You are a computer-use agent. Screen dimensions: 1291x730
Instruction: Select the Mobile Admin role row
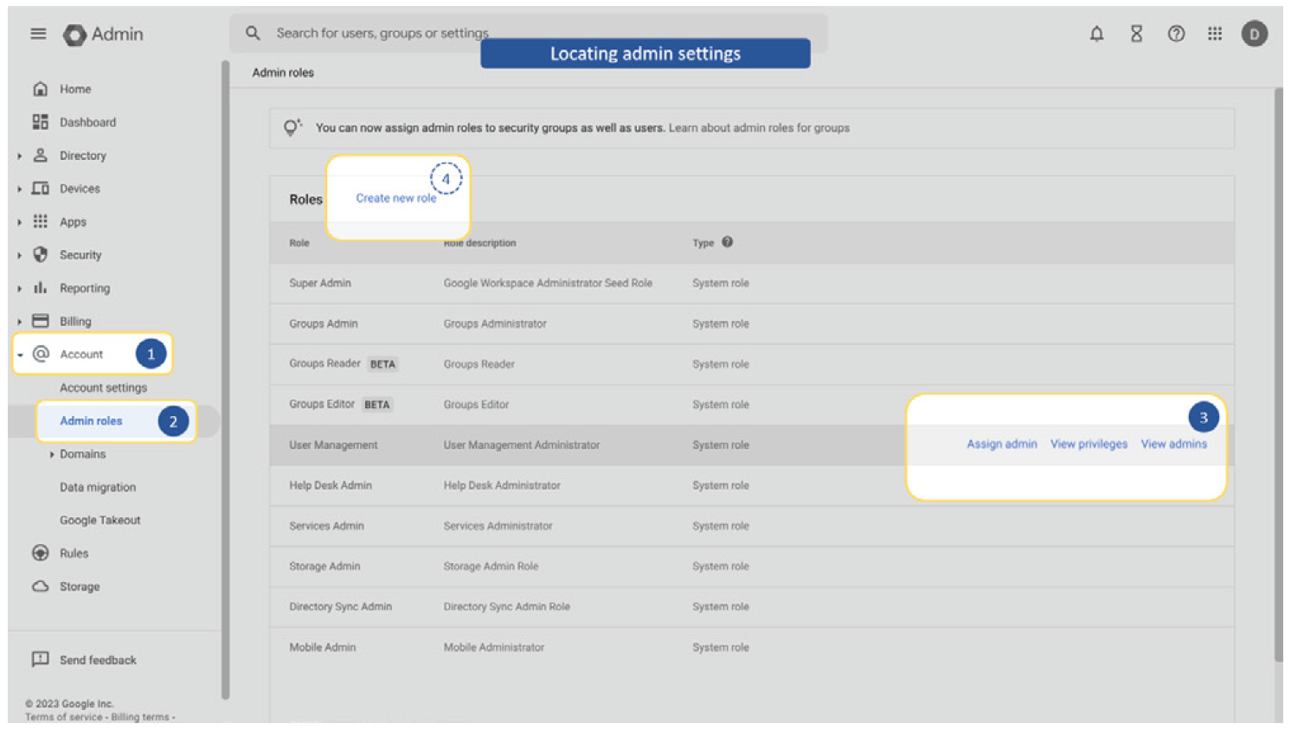coord(751,647)
